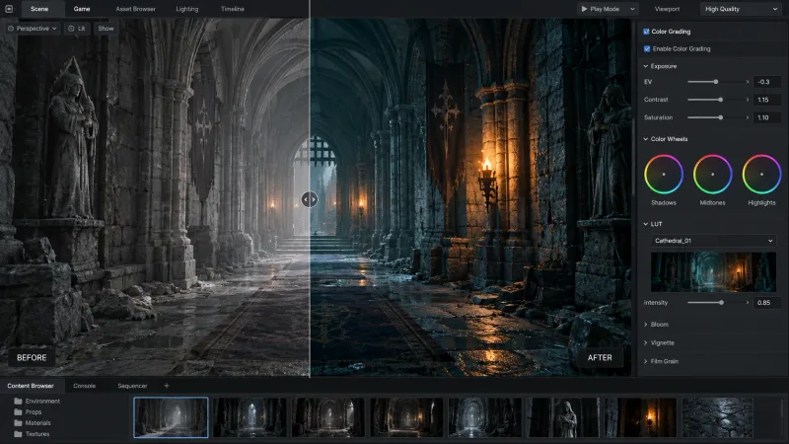Expand the Vignette section

[659, 342]
